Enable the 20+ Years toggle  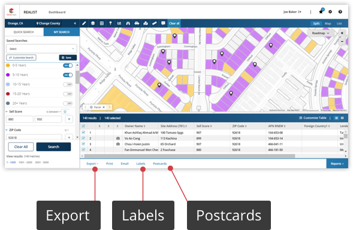pyautogui.click(x=68, y=103)
